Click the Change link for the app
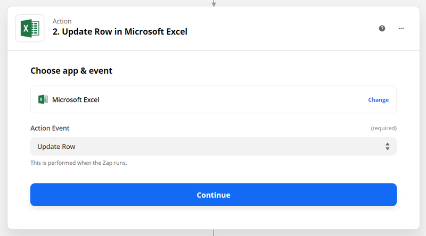 [x=378, y=100]
